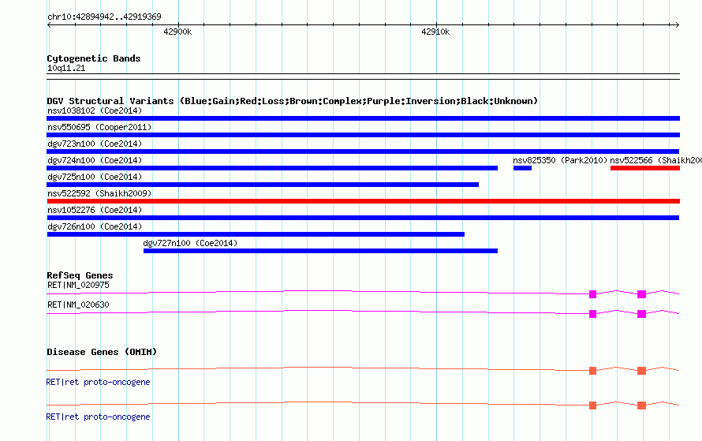The height and width of the screenshot is (441, 702).
Task: Click the second exon box of RET|NM_020630
Action: click(641, 314)
